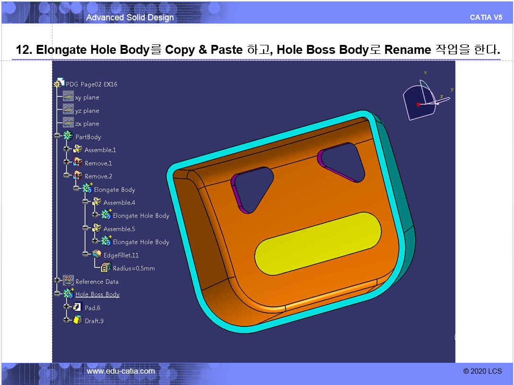Click the Radius=0.5mm parameter icon

tap(106, 268)
